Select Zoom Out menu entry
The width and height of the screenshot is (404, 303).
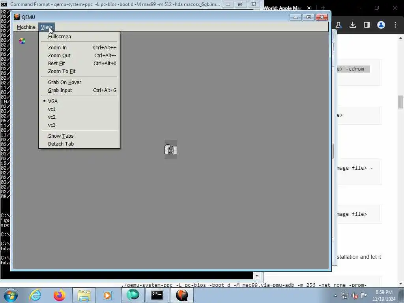tap(79, 55)
